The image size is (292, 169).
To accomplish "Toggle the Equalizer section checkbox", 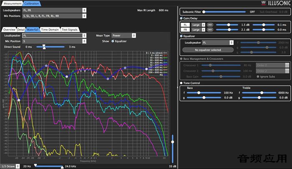I will 181,36.
